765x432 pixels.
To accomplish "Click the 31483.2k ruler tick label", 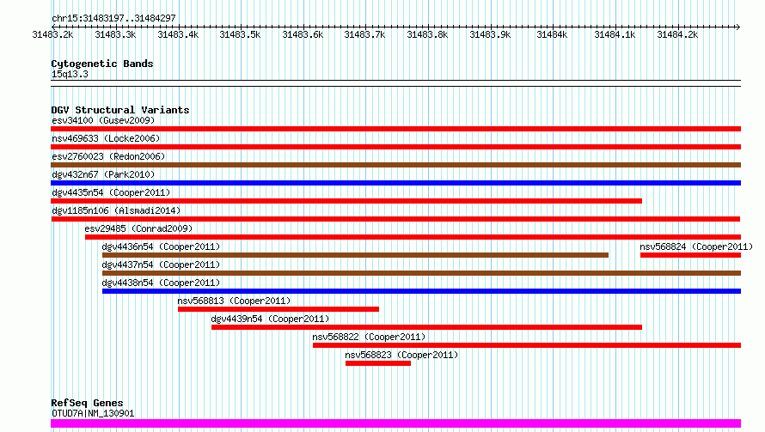I will (52, 34).
